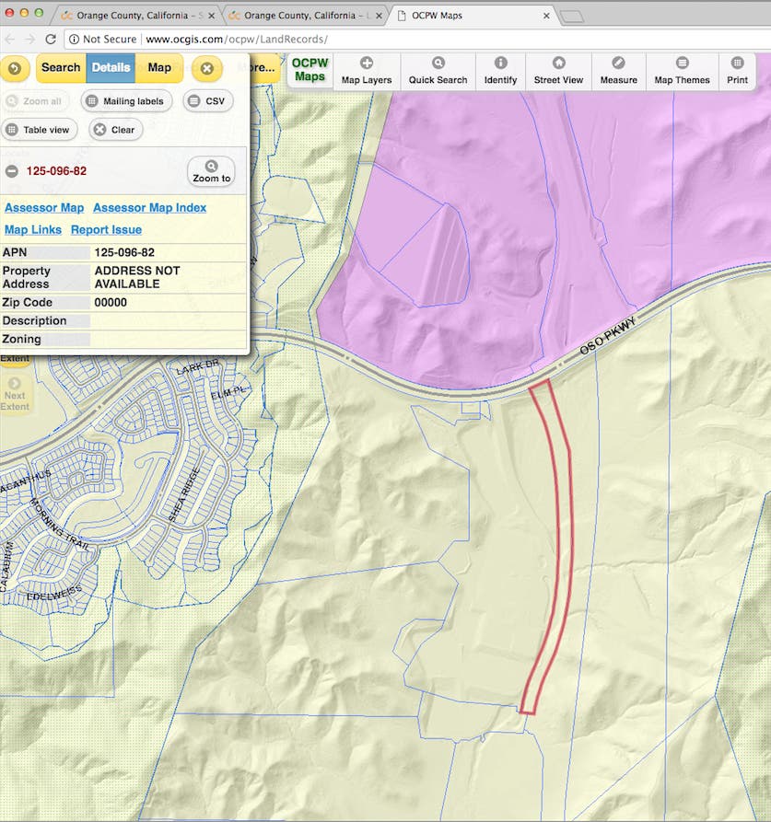The width and height of the screenshot is (771, 822).
Task: Click the Report Issue link
Action: 107,230
